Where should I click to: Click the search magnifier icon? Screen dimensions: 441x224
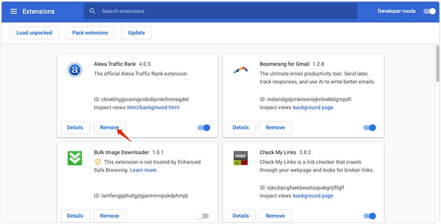(92, 11)
